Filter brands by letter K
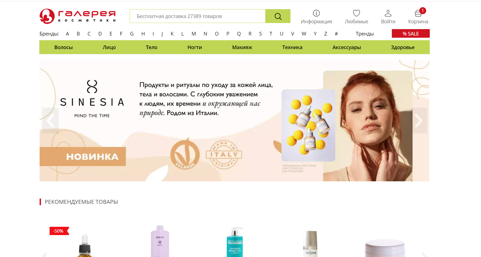The image size is (481, 257). point(172,34)
